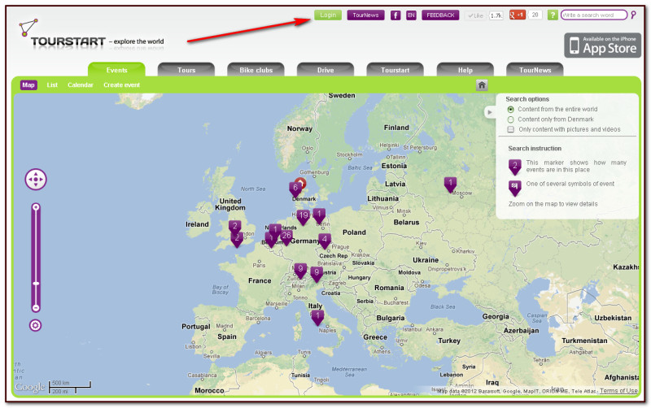Image resolution: width=651 pixels, height=408 pixels.
Task: Open the Facebook page icon
Action: (395, 15)
